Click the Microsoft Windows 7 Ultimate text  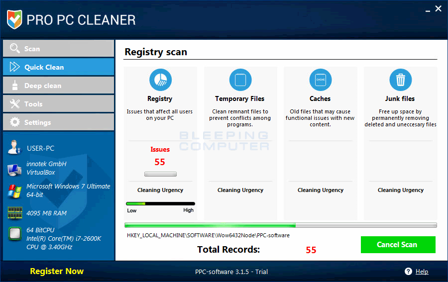[x=68, y=190]
